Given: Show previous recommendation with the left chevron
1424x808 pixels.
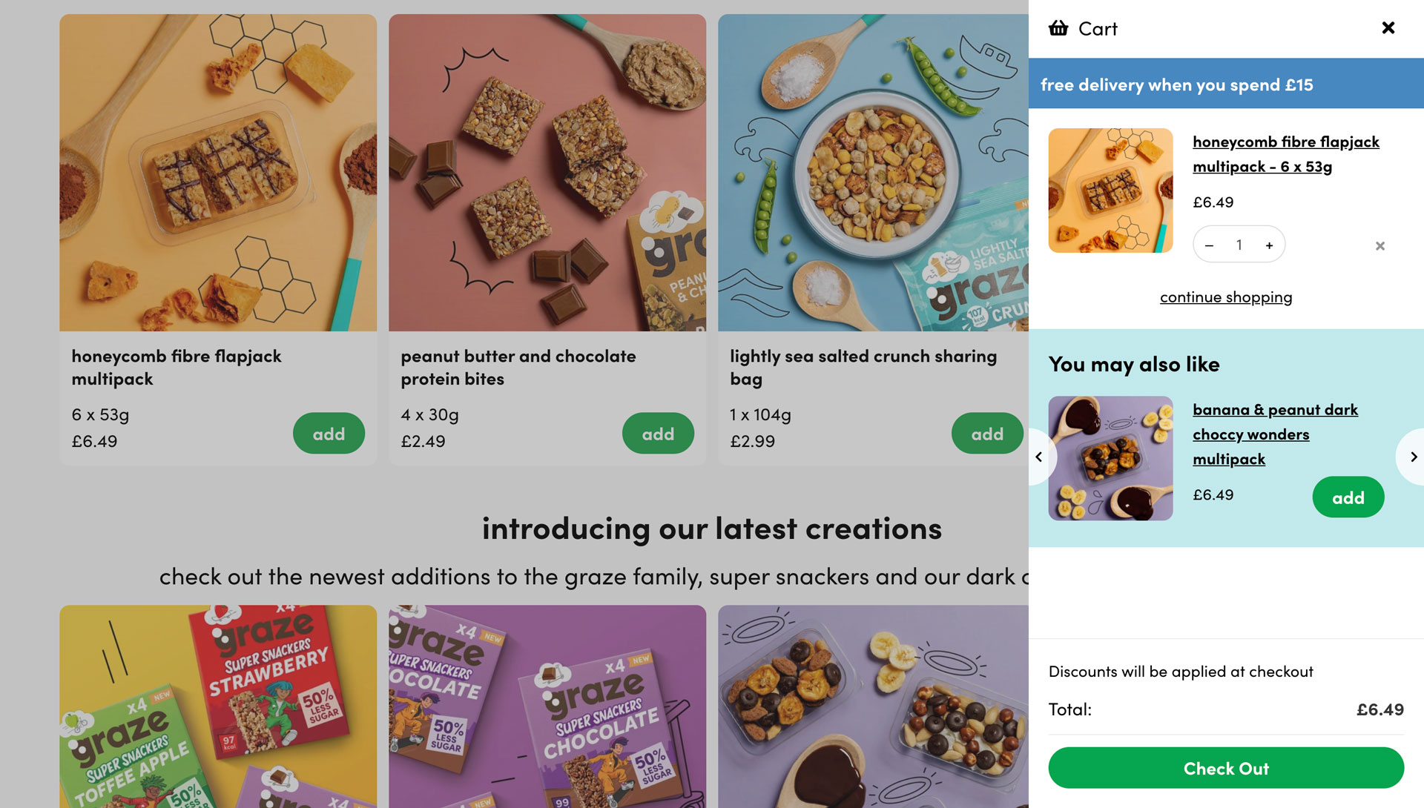Looking at the screenshot, I should [x=1040, y=457].
